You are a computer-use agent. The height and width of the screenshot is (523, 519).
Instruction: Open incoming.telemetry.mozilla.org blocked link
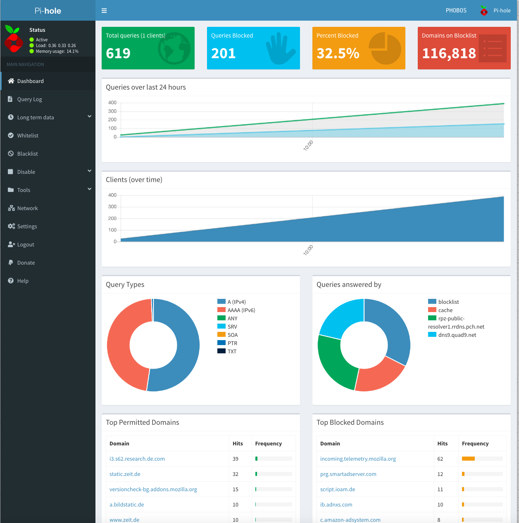tap(358, 459)
